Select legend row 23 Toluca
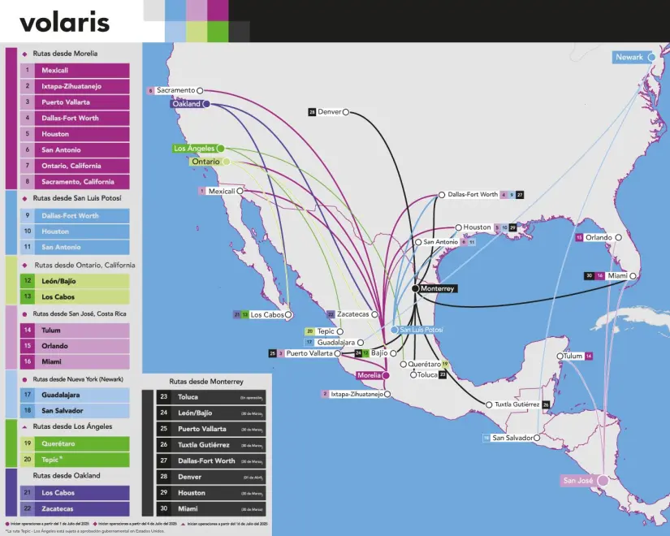Viewport: 670px width, 536px height. (211, 397)
